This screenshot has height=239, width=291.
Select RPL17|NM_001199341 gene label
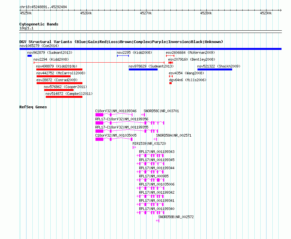(x=157, y=201)
